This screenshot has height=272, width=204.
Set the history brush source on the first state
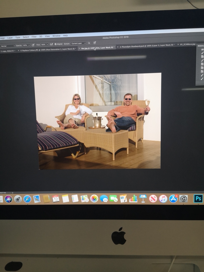click(x=198, y=49)
